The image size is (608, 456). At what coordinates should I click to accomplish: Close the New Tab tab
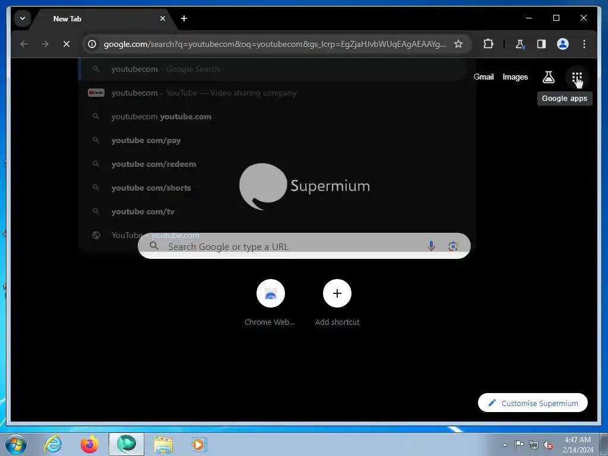click(x=163, y=18)
